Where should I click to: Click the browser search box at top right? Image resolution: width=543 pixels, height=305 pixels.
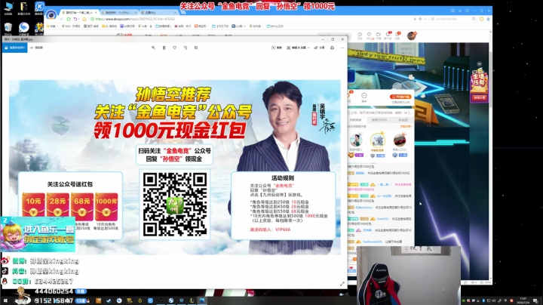[x=452, y=19]
